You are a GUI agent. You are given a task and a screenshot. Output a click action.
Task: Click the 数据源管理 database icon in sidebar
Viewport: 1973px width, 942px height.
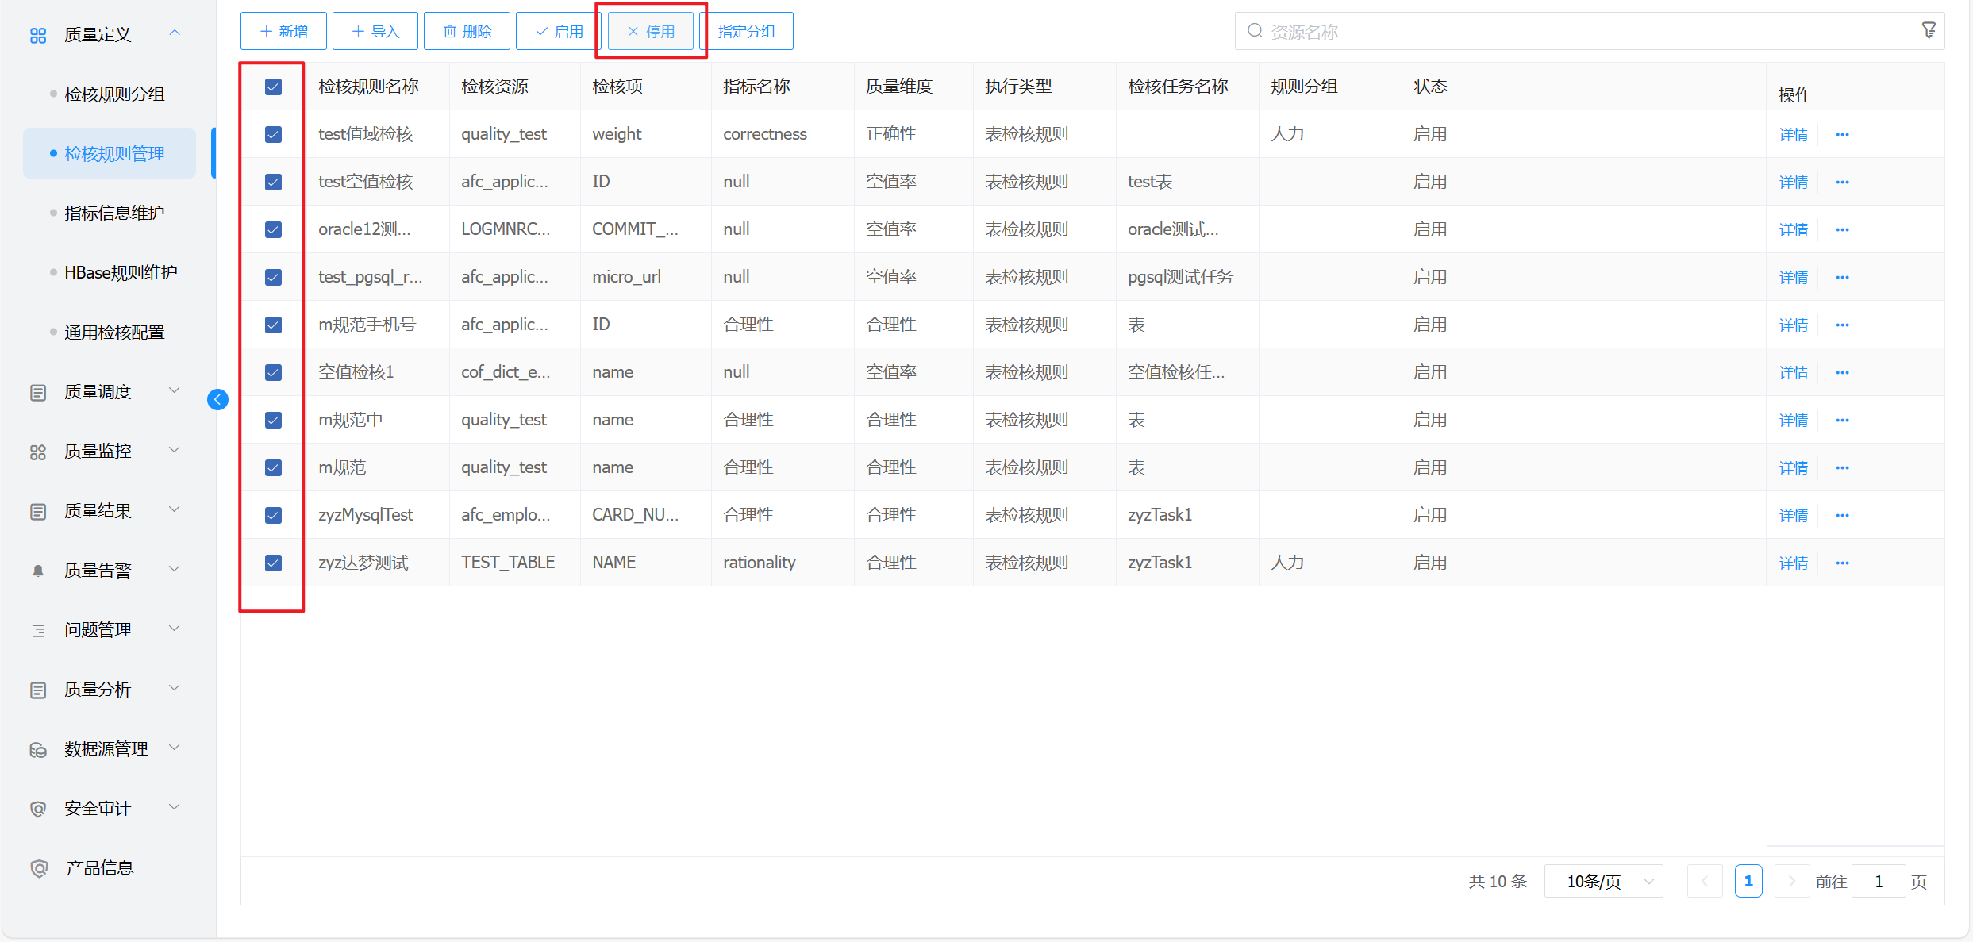pyautogui.click(x=38, y=749)
